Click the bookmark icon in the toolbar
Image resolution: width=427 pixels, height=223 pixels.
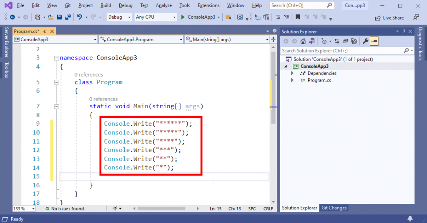[x=297, y=17]
